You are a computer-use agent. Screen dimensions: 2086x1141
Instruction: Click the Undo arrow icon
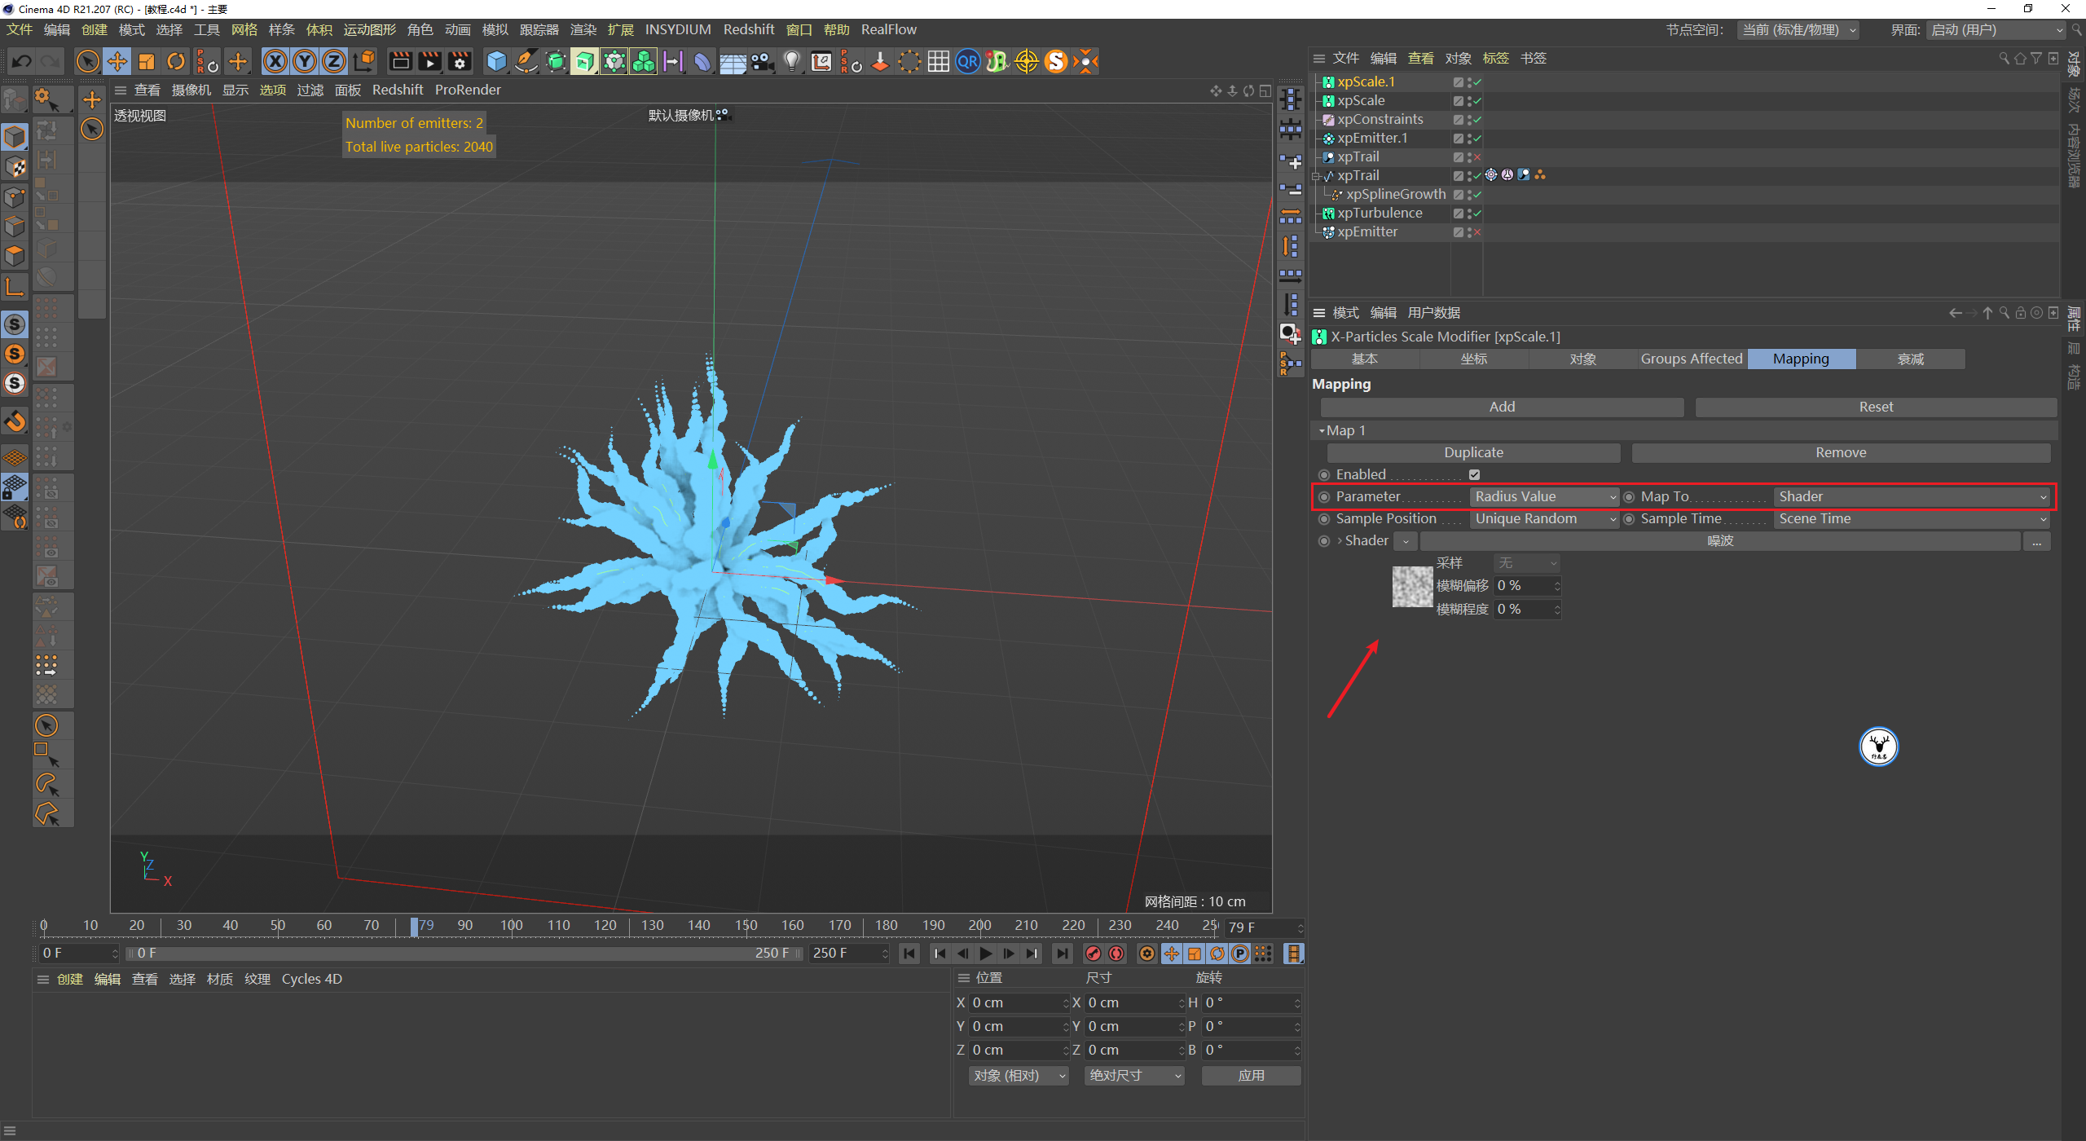pyautogui.click(x=22, y=61)
